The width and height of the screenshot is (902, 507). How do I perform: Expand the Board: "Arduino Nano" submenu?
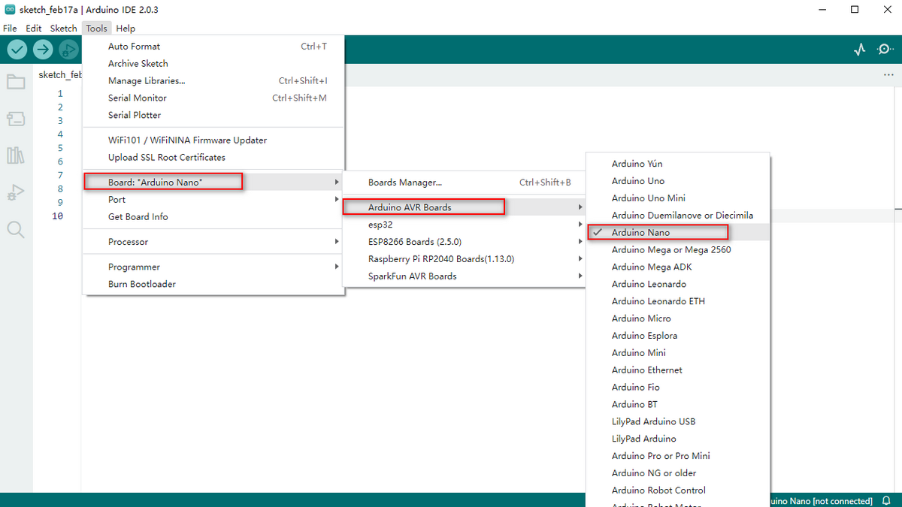213,182
